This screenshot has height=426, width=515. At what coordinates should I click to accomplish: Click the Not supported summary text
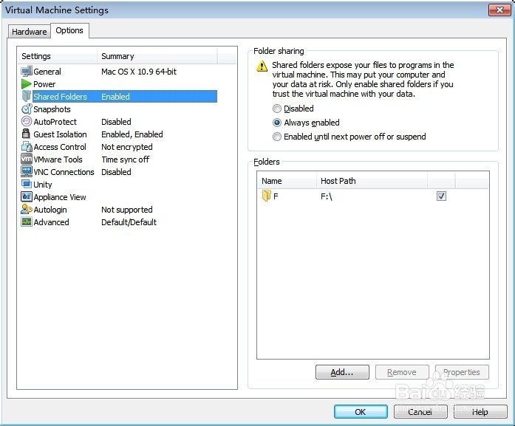pos(127,210)
